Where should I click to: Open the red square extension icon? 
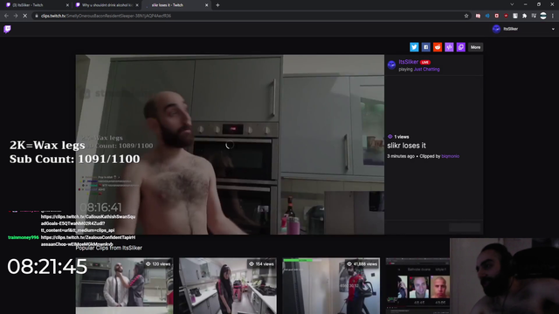[497, 16]
